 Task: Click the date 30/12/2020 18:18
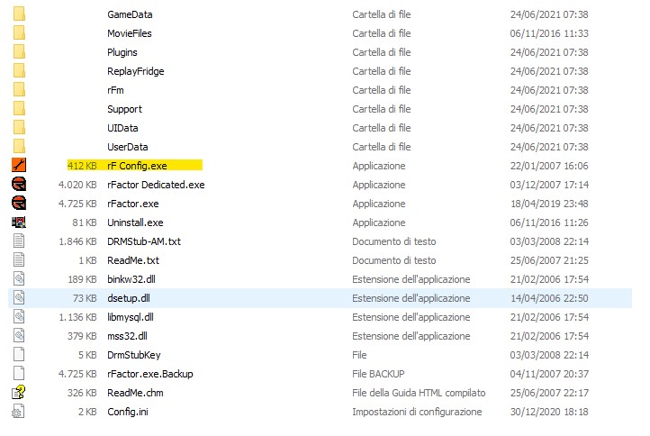coord(549,412)
